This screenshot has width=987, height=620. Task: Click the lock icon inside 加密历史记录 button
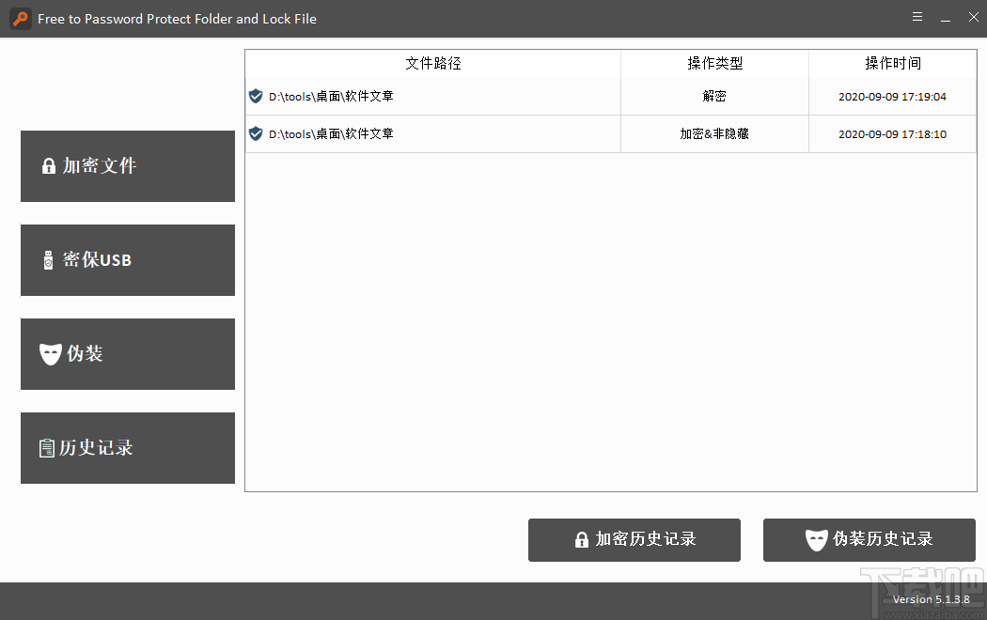[x=581, y=539]
